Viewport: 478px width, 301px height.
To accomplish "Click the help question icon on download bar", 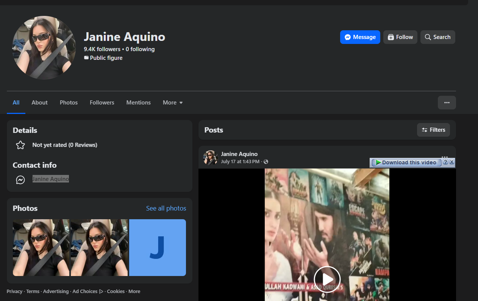I will (x=445, y=162).
